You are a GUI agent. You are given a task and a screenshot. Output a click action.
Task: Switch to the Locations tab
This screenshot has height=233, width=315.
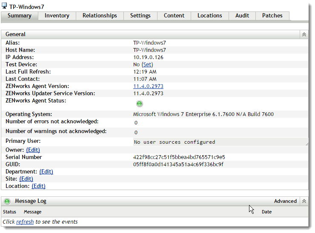pos(210,16)
